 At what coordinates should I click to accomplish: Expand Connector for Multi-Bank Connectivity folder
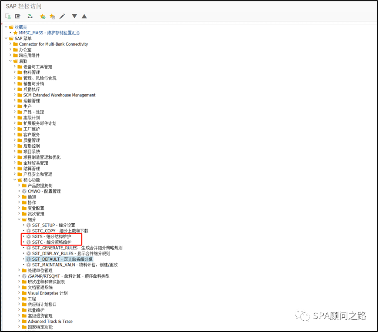point(10,44)
